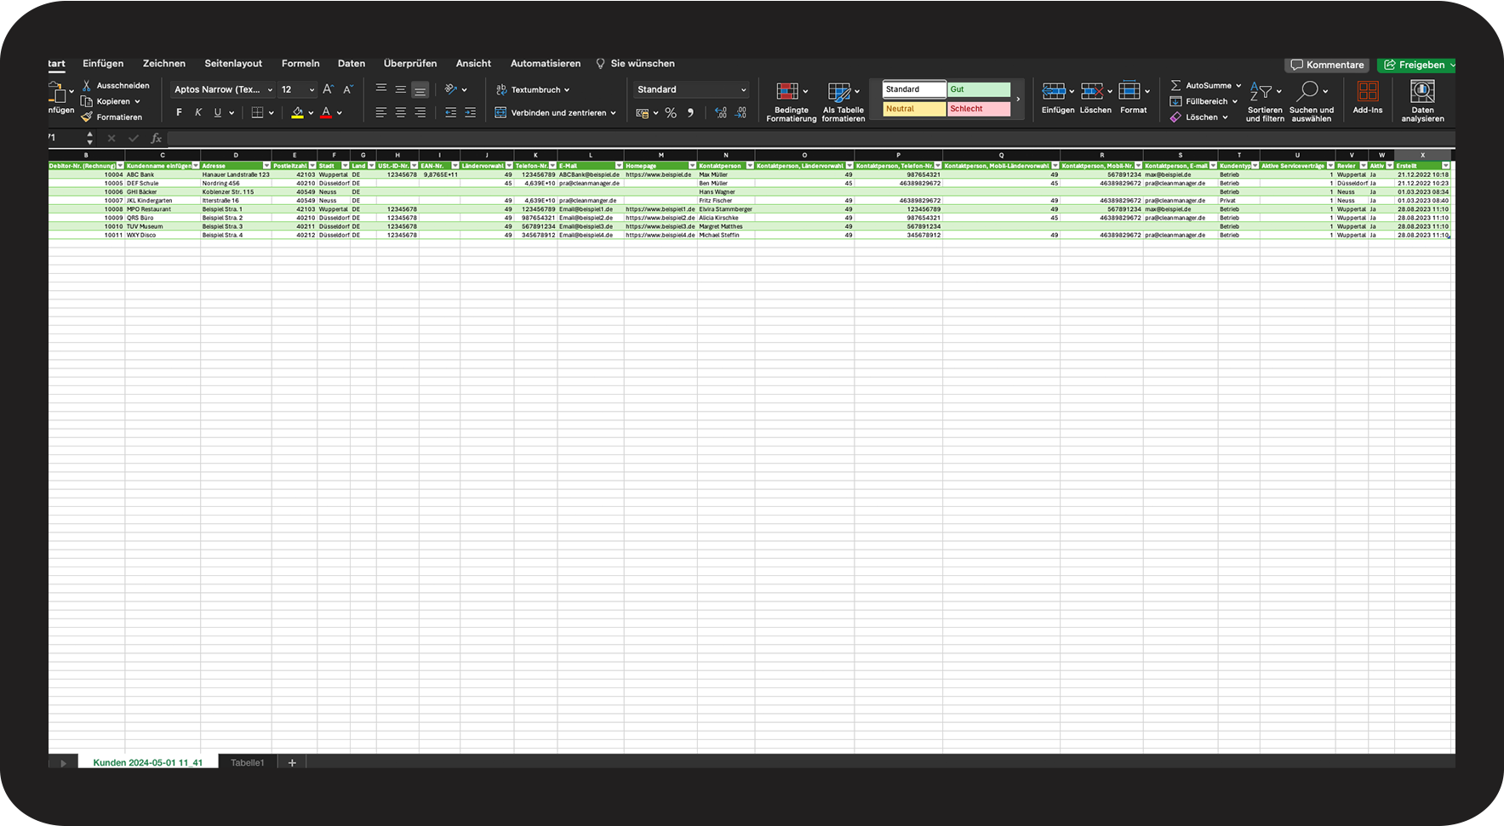Center cell text horizontally
The image size is (1504, 826).
(400, 112)
